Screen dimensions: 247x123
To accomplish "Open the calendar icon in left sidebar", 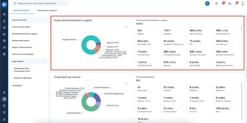I will [x=4, y=54].
